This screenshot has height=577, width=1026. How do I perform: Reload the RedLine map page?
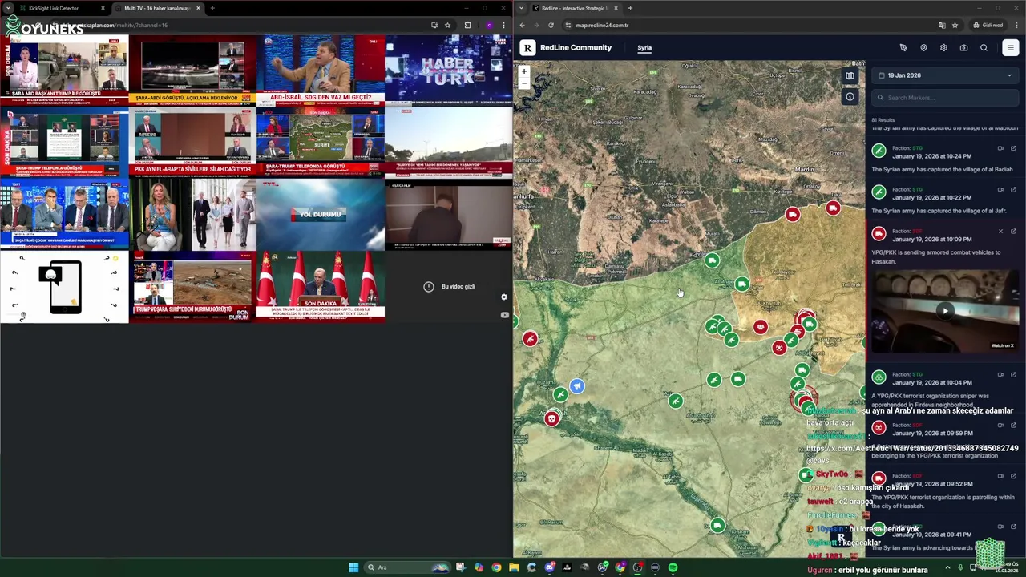click(551, 25)
